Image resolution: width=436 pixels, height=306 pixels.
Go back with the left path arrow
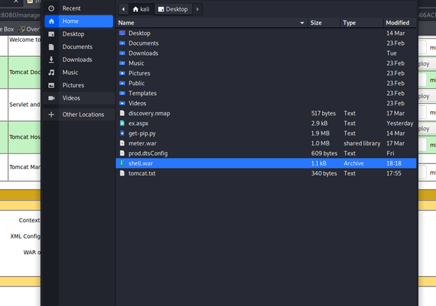[124, 9]
